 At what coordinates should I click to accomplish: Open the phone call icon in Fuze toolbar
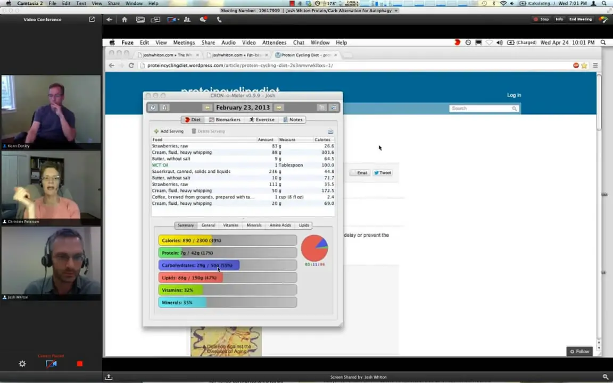click(219, 20)
